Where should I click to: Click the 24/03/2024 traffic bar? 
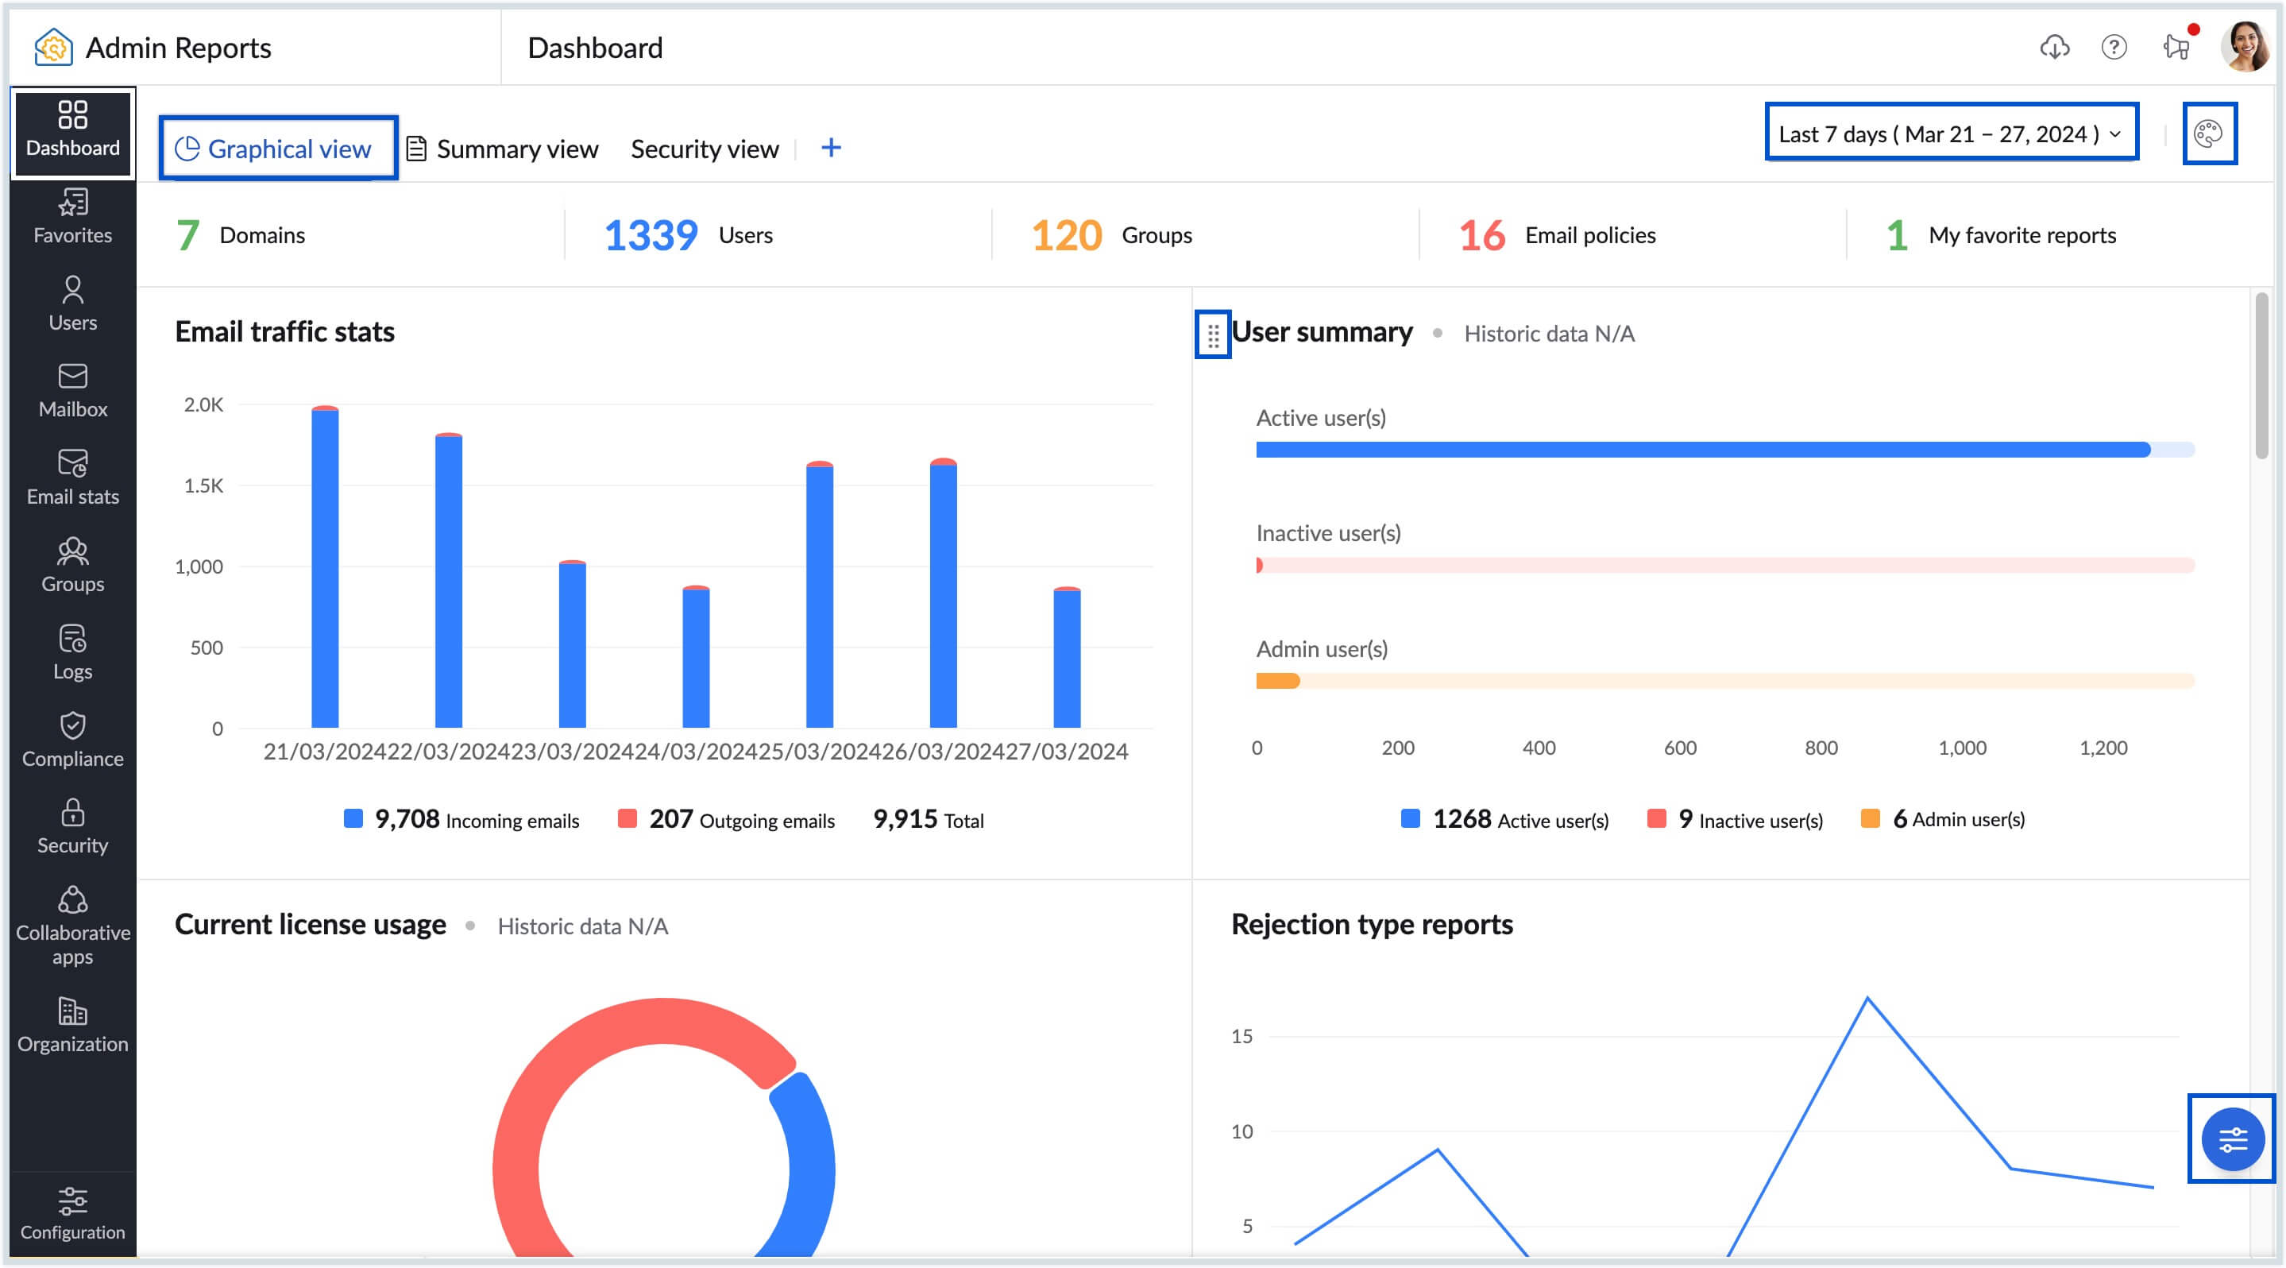click(x=696, y=656)
